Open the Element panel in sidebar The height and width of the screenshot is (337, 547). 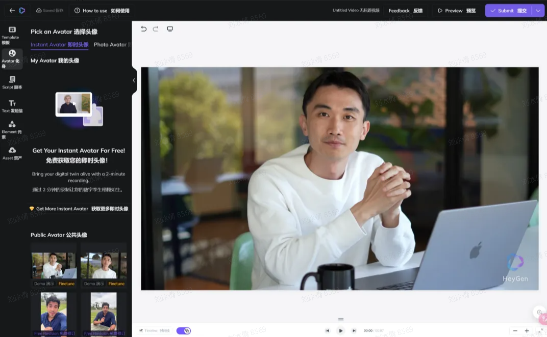pos(12,128)
